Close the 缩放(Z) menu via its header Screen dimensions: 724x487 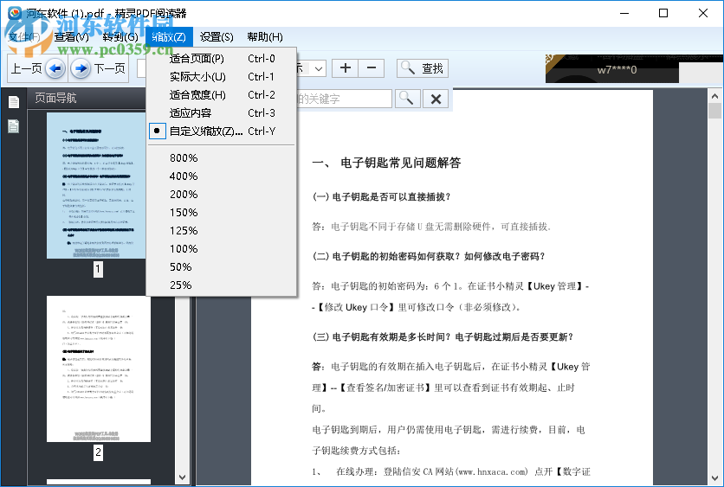coord(169,37)
